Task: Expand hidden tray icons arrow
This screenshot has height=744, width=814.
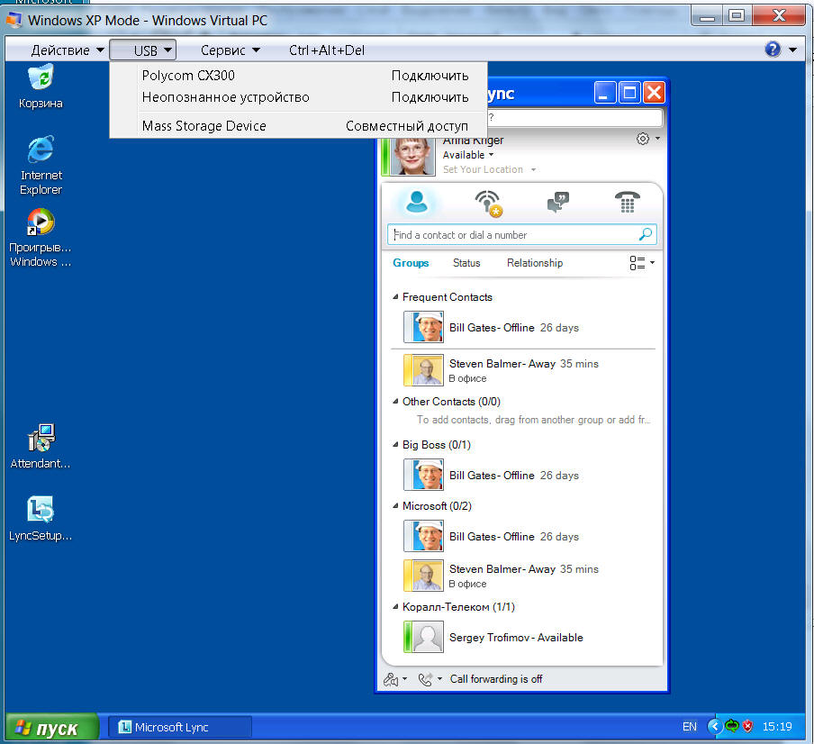Action: pos(715,726)
